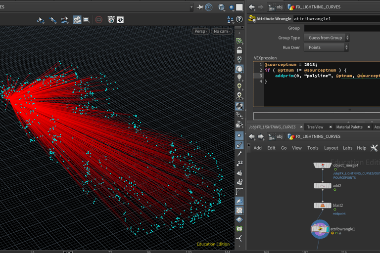380x253 pixels.
Task: Open the Persp view dropdown
Action: [x=201, y=31]
